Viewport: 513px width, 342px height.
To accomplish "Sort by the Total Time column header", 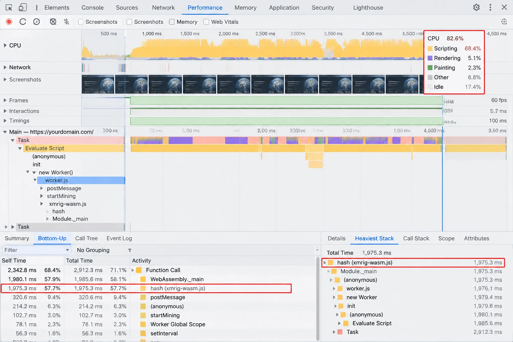I will tap(97, 261).
